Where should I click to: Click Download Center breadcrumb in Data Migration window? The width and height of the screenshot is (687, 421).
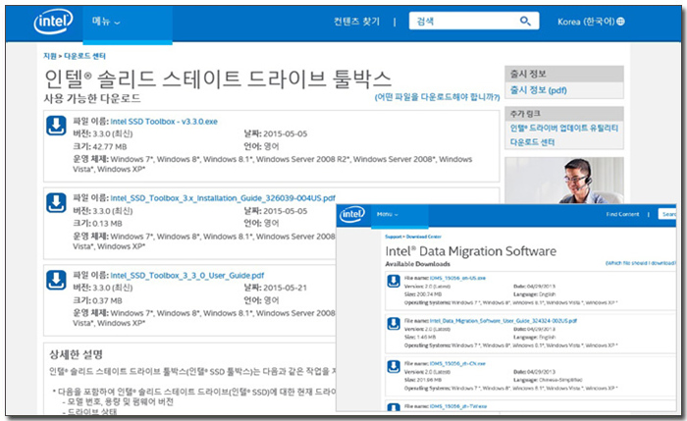coord(424,237)
